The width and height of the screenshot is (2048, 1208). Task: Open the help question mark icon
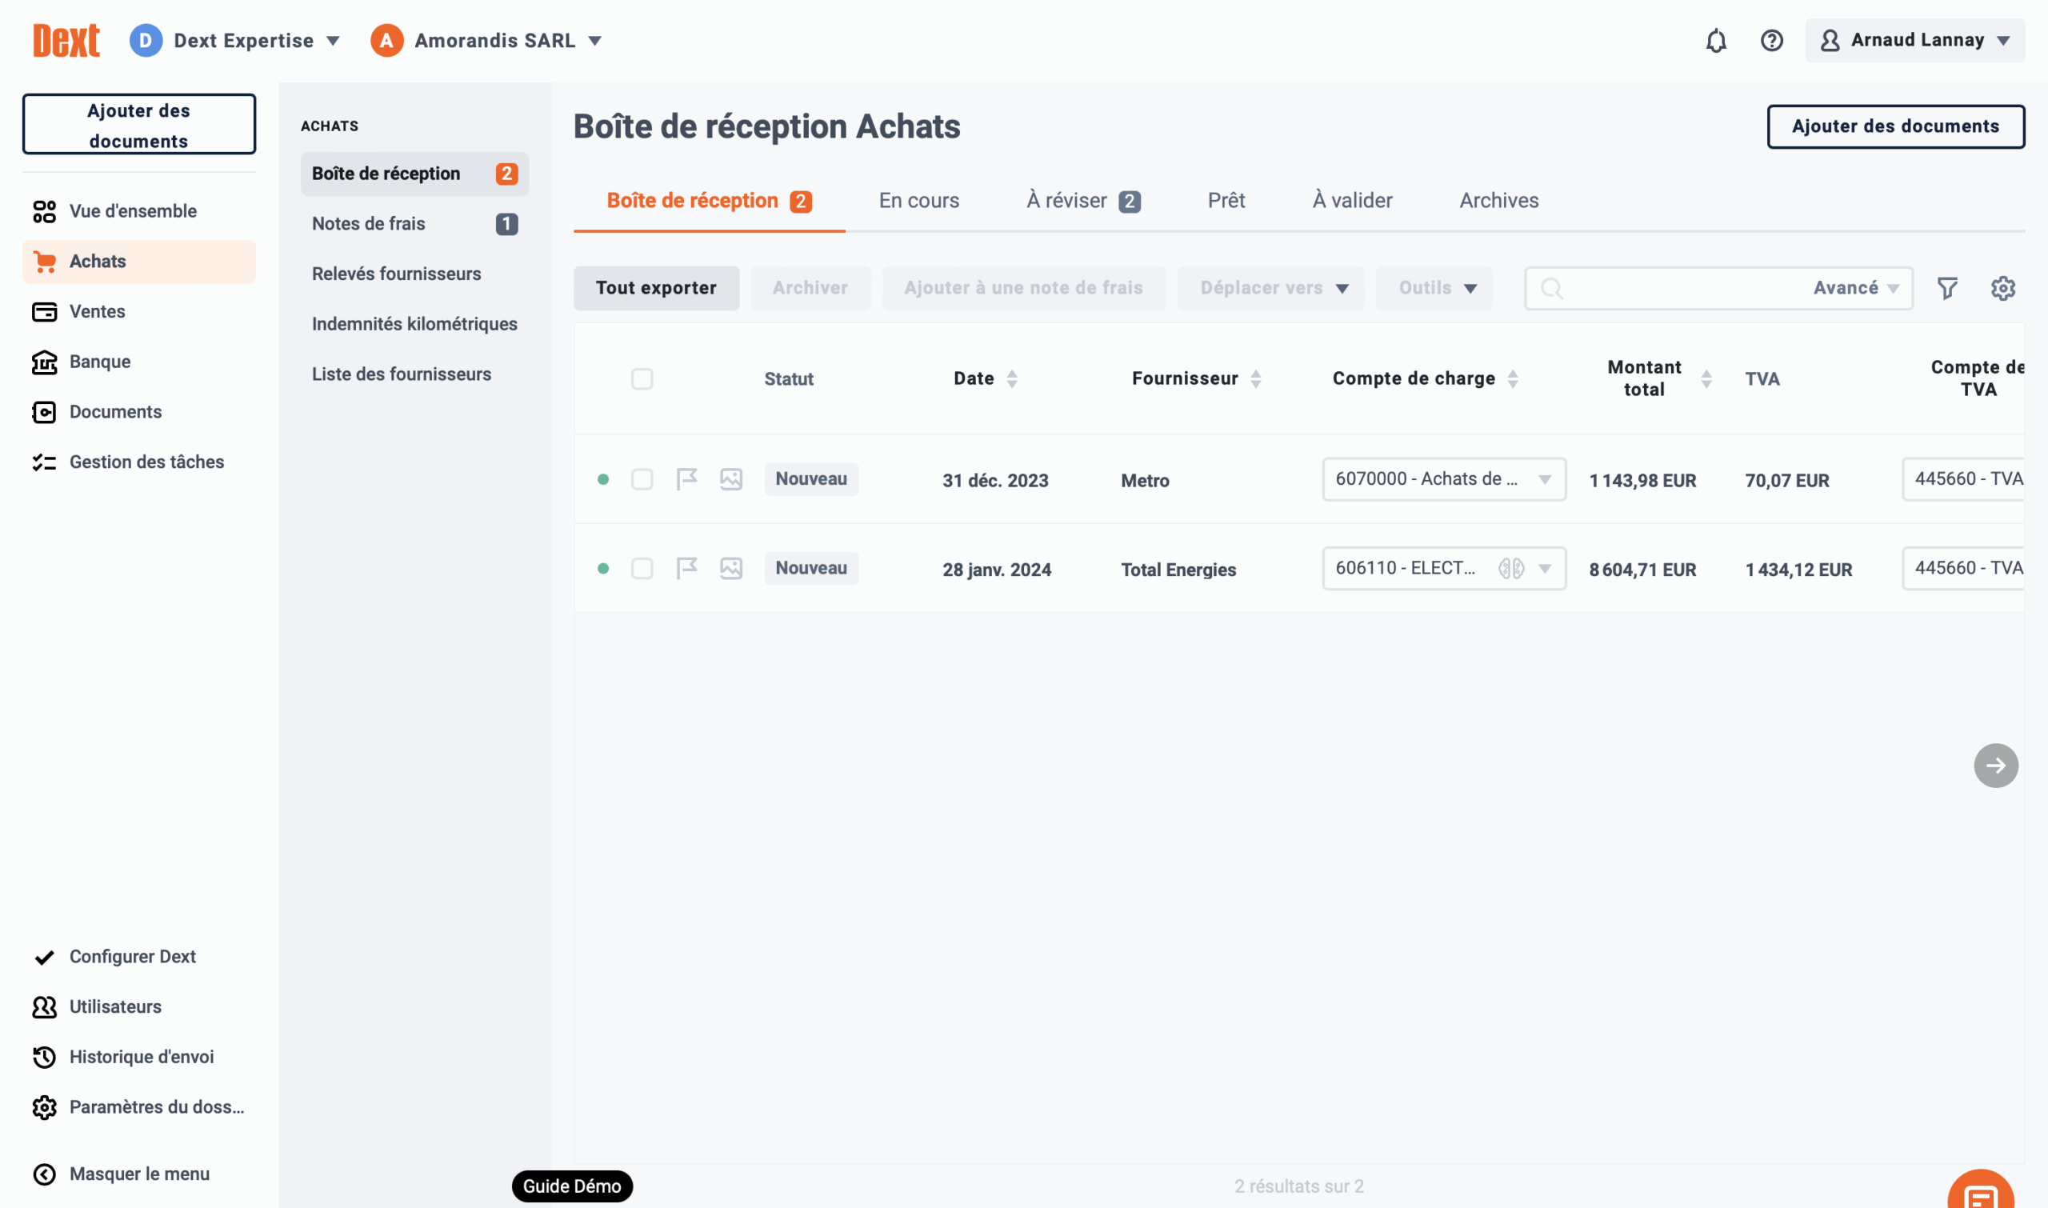pyautogui.click(x=1771, y=40)
